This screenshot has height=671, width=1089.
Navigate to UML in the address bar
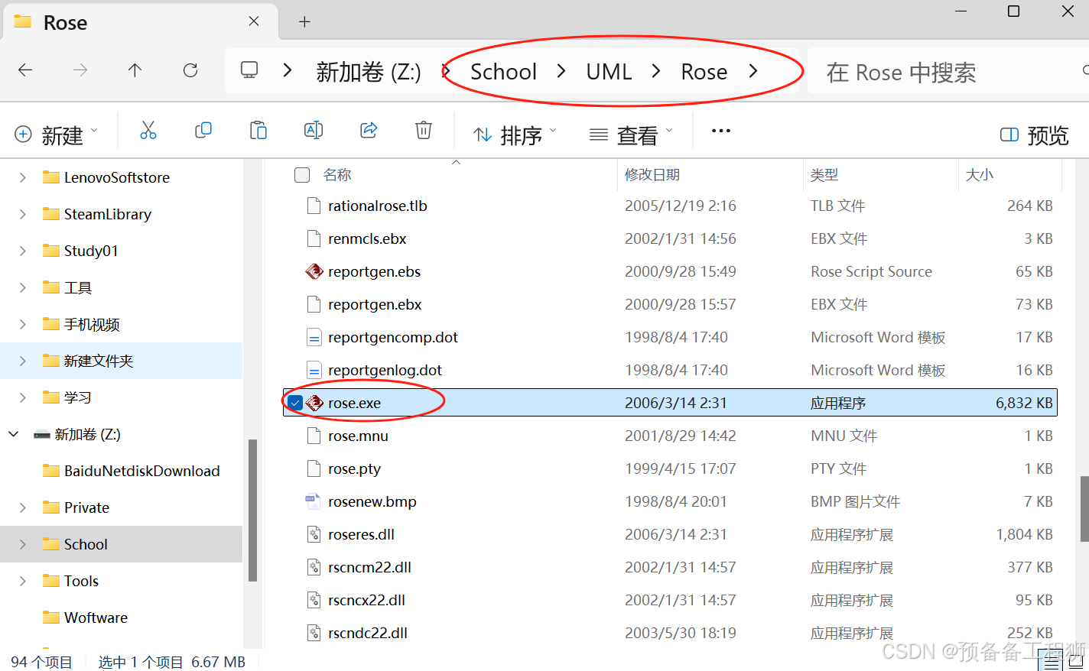point(609,71)
